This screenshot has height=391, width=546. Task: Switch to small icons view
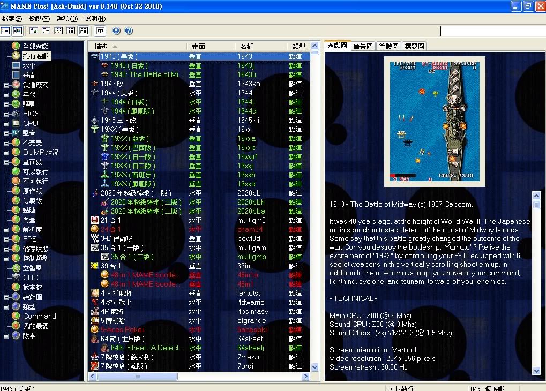tap(46, 31)
